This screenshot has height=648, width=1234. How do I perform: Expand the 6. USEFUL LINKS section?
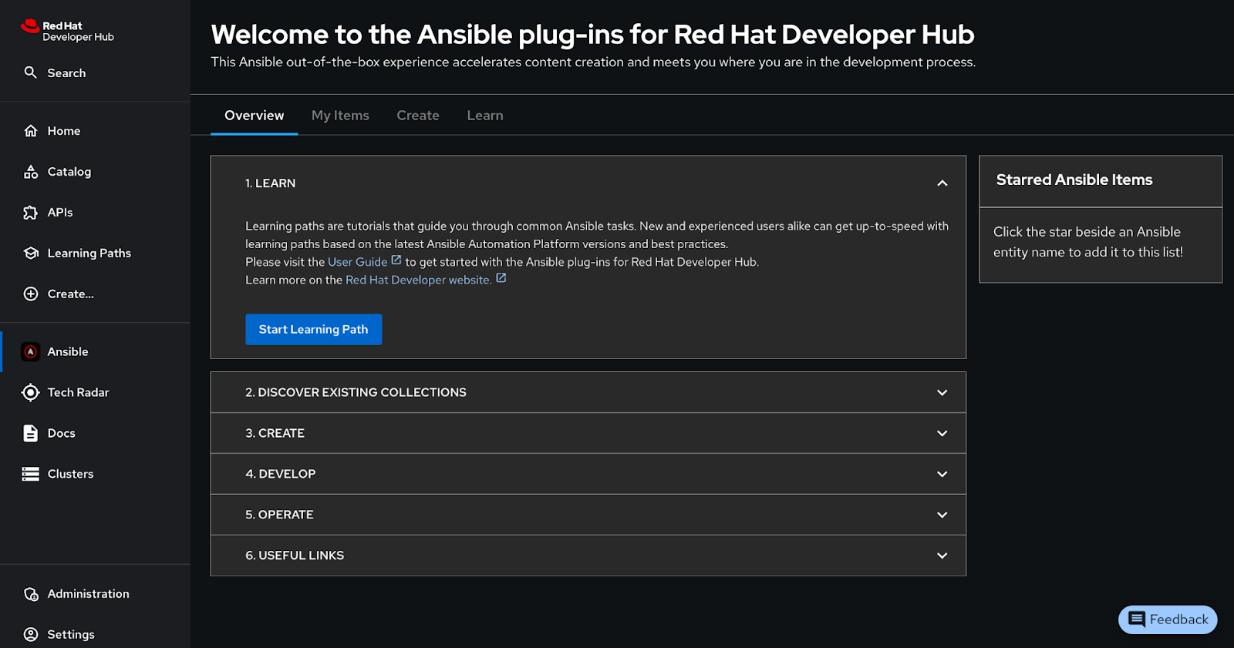(x=942, y=556)
